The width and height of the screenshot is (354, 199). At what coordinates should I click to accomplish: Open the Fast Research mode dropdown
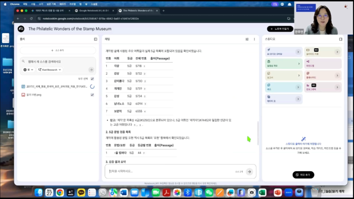pyautogui.click(x=50, y=70)
